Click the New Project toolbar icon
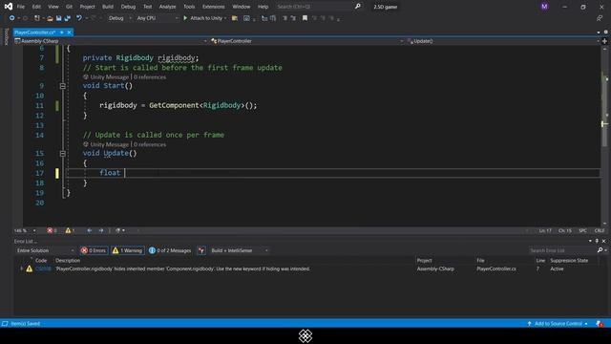The height and width of the screenshot is (344, 611). coord(36,18)
